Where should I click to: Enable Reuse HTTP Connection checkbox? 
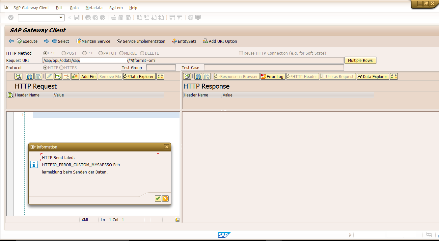(241, 53)
